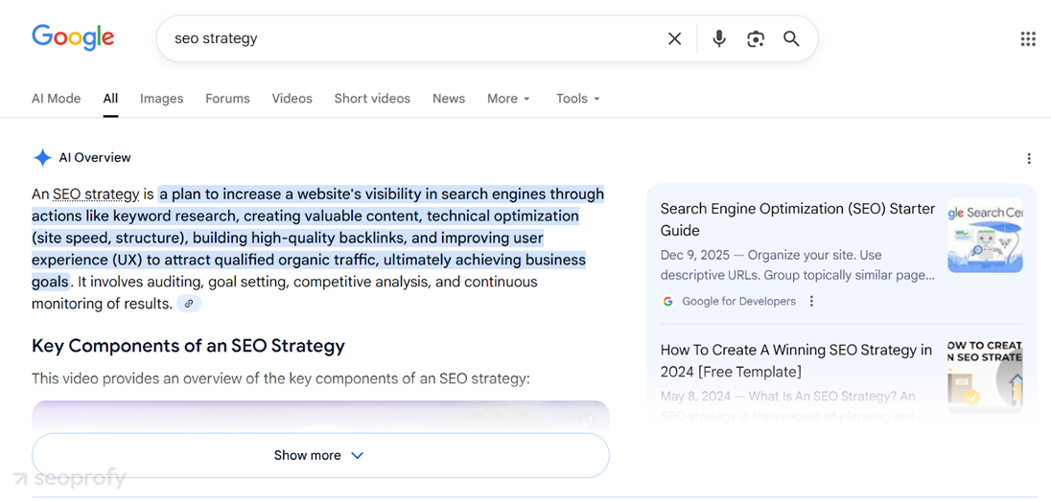Click the Google for Developers favicon
Image resolution: width=1051 pixels, height=501 pixels.
pyautogui.click(x=667, y=302)
